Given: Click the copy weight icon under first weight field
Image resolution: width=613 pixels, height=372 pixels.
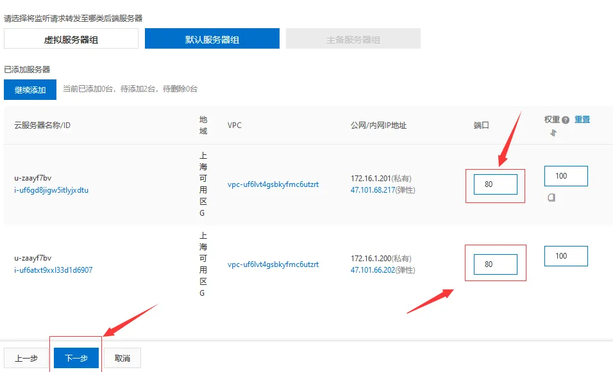Looking at the screenshot, I should pos(551,197).
